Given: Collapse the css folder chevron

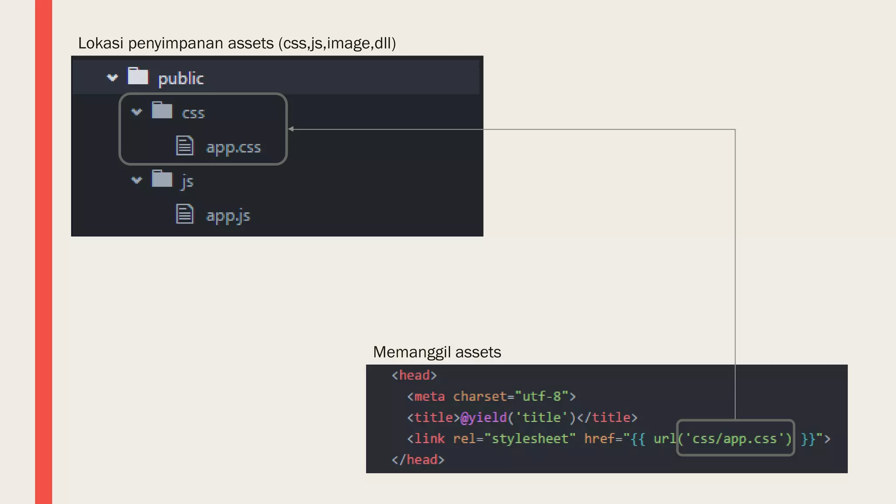Looking at the screenshot, I should coord(137,112).
